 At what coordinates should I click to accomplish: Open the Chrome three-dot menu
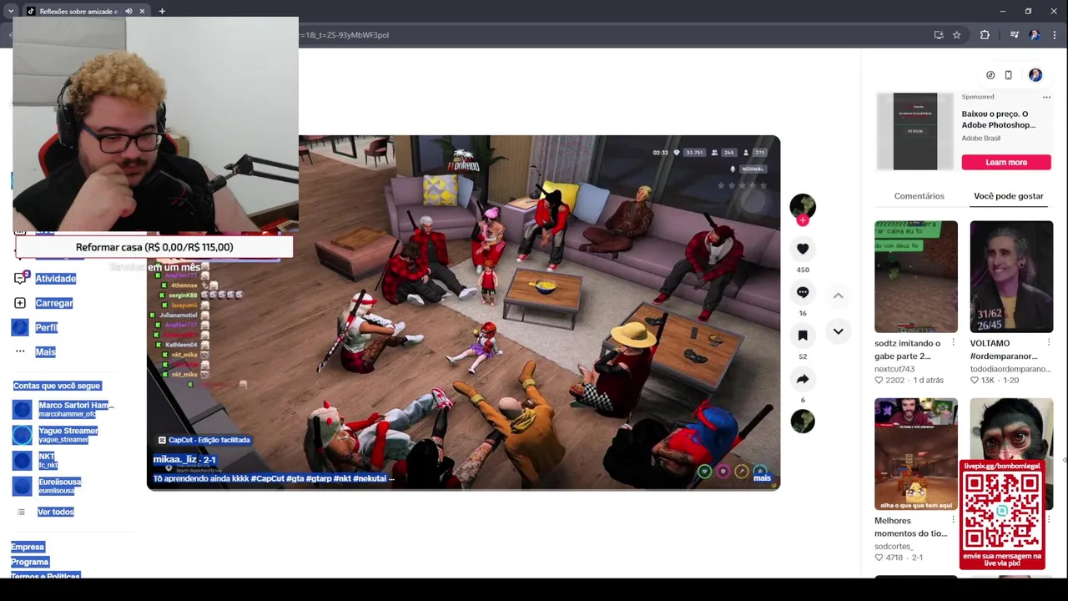[1055, 35]
